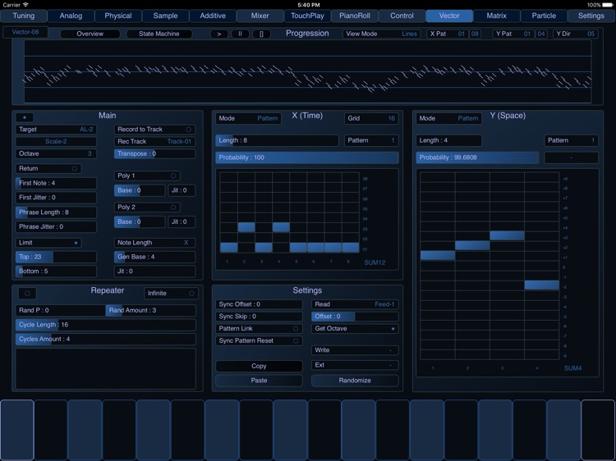This screenshot has height=461, width=616.
Task: Toggle Infinite in Repeater
Action: [x=171, y=293]
